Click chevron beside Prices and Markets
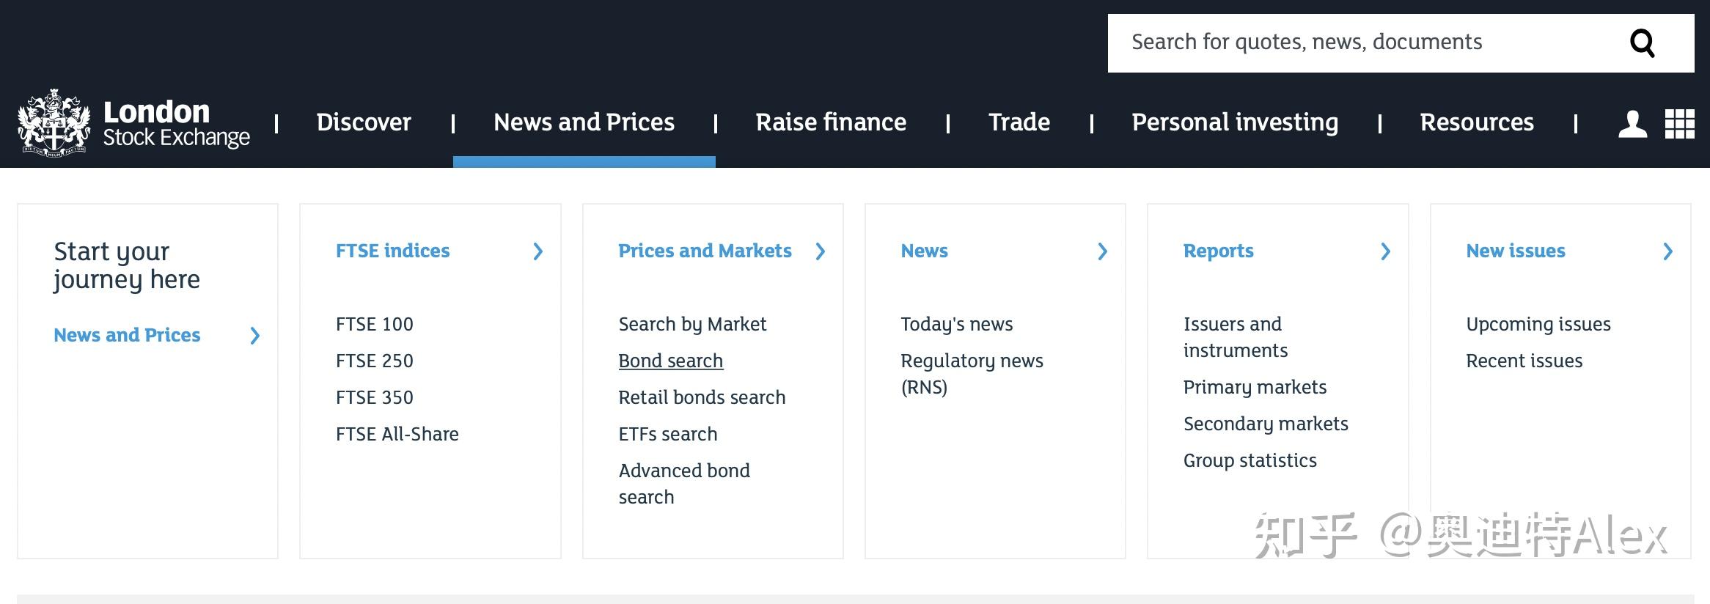The height and width of the screenshot is (604, 1710). tap(821, 251)
